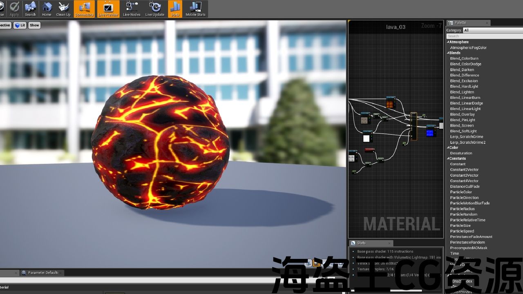Collapse the Blends category in Palette
The width and height of the screenshot is (523, 294).
pos(448,53)
